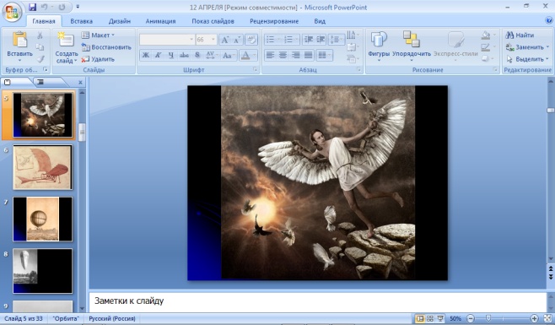This screenshot has height=325, width=555.
Task: Open Фигуры shapes gallery
Action: coord(379,46)
